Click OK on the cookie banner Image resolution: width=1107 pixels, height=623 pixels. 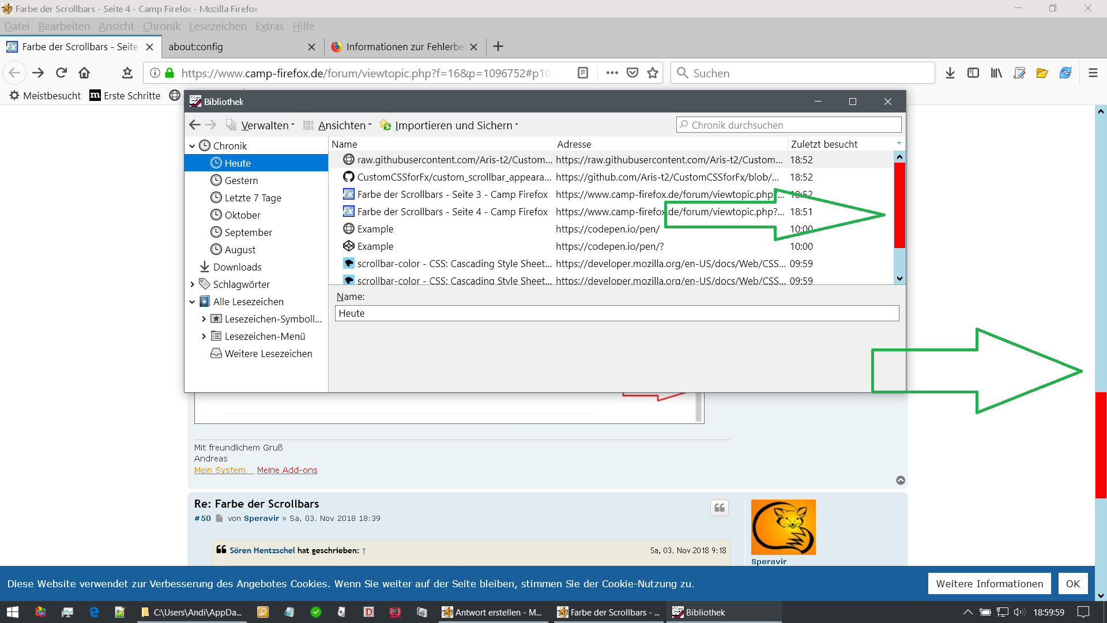tap(1072, 584)
